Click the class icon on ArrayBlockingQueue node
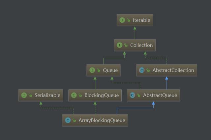This screenshot has height=140, width=211. point(68,121)
